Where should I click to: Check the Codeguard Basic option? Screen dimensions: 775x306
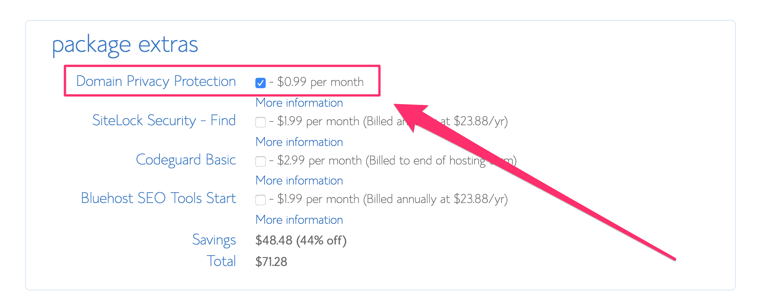coord(260,161)
